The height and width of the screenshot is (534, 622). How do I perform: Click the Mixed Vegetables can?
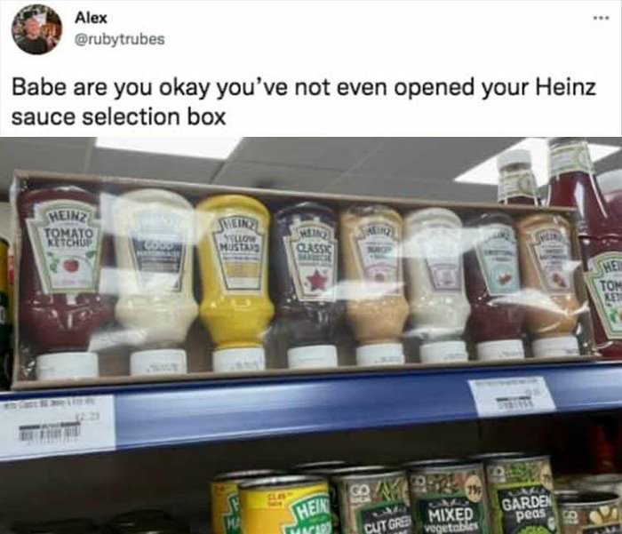[x=449, y=500]
